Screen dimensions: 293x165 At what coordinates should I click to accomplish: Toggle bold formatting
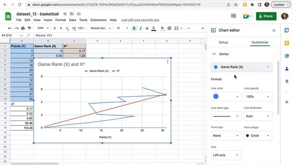[134, 28]
